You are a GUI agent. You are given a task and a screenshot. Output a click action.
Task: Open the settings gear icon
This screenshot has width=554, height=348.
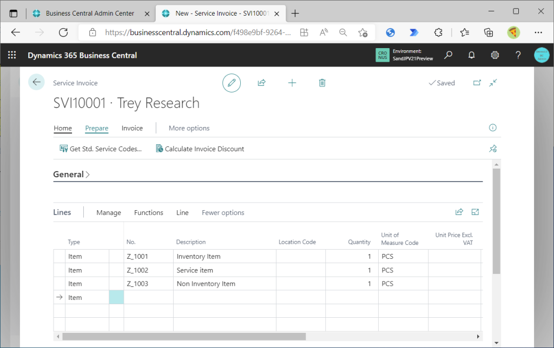(x=494, y=55)
